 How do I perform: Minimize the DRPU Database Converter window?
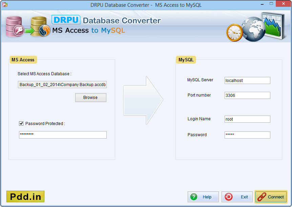(262, 4)
